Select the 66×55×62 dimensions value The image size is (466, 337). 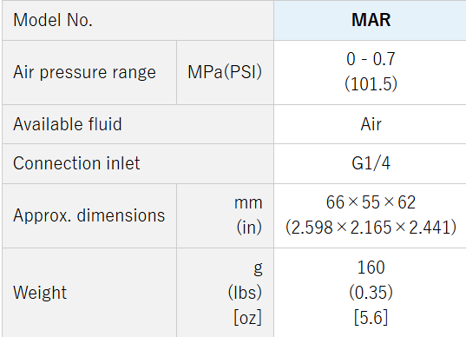(371, 202)
